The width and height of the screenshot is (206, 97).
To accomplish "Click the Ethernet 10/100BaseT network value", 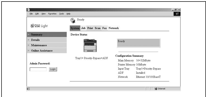I will [x=148, y=77].
